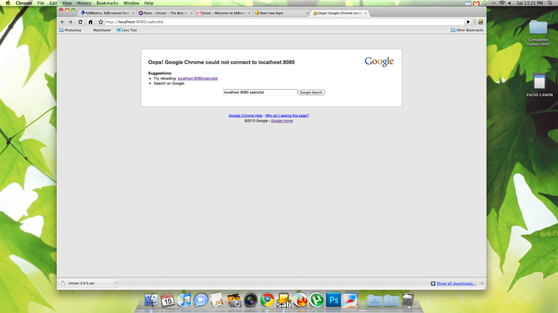Click Gmail icon in the menu bar
The image size is (558, 313).
click(x=476, y=3)
